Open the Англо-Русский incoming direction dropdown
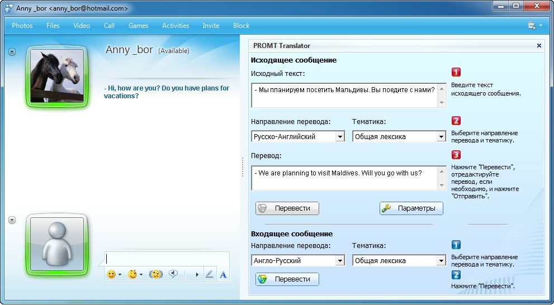Image resolution: width=554 pixels, height=305 pixels. pyautogui.click(x=340, y=261)
